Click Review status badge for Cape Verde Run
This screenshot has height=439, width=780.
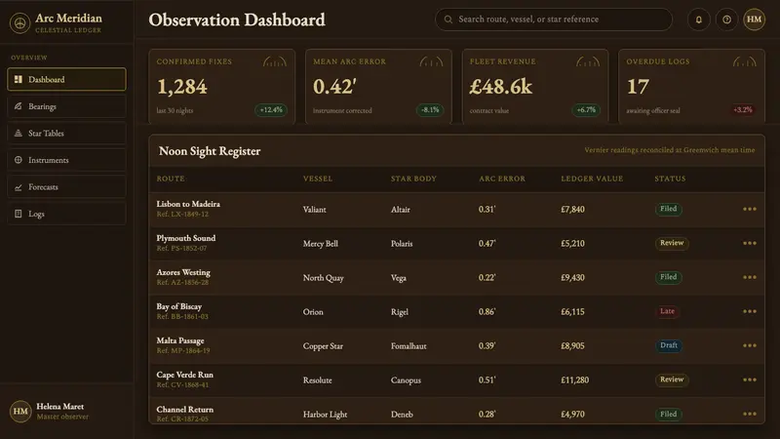pos(672,379)
